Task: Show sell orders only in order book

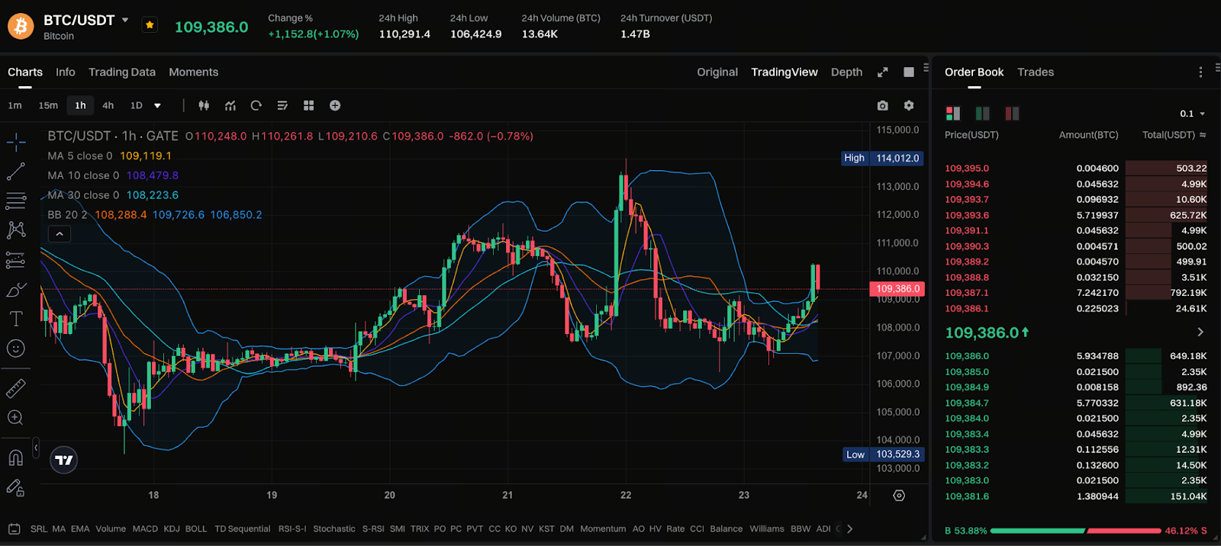Action: pos(1012,114)
